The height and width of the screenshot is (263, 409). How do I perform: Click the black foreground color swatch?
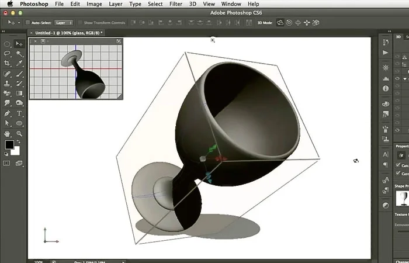9,144
